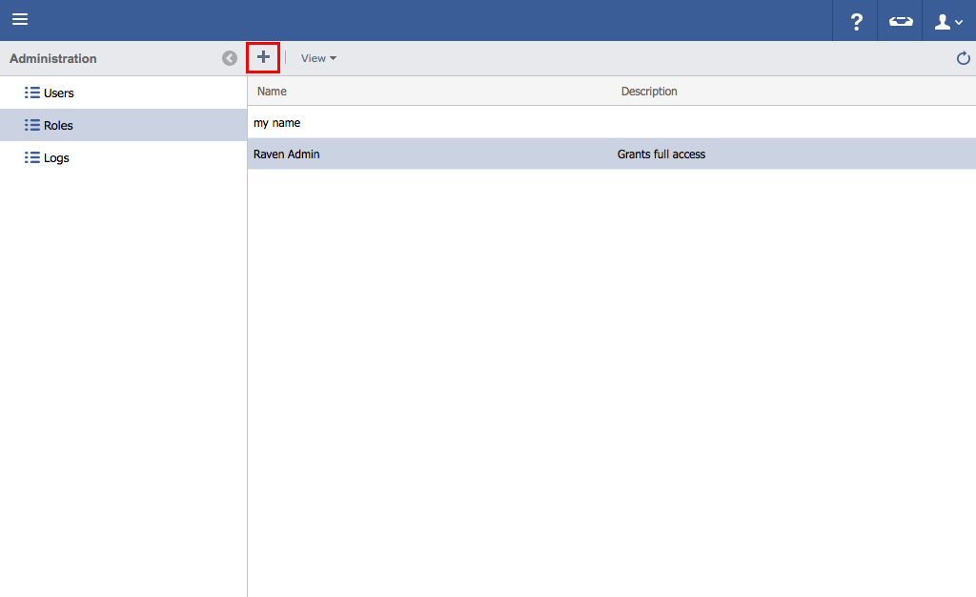Add a new role with plus button
This screenshot has height=597, width=976.
click(263, 58)
